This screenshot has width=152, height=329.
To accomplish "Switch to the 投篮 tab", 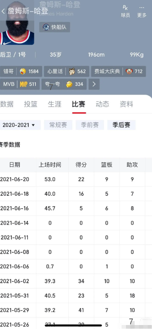I will [x=31, y=104].
